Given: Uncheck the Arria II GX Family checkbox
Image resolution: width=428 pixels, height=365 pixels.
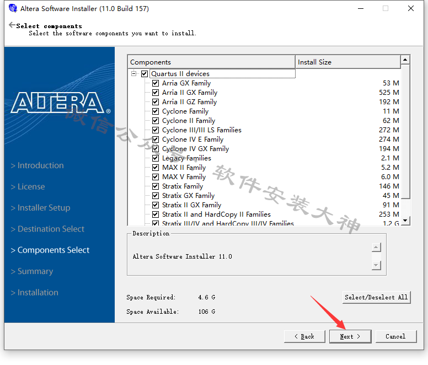Looking at the screenshot, I should point(156,93).
